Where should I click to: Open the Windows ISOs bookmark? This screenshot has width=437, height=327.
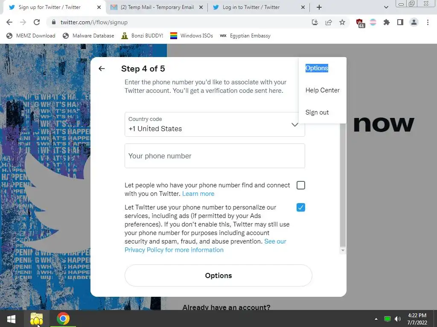click(x=192, y=36)
